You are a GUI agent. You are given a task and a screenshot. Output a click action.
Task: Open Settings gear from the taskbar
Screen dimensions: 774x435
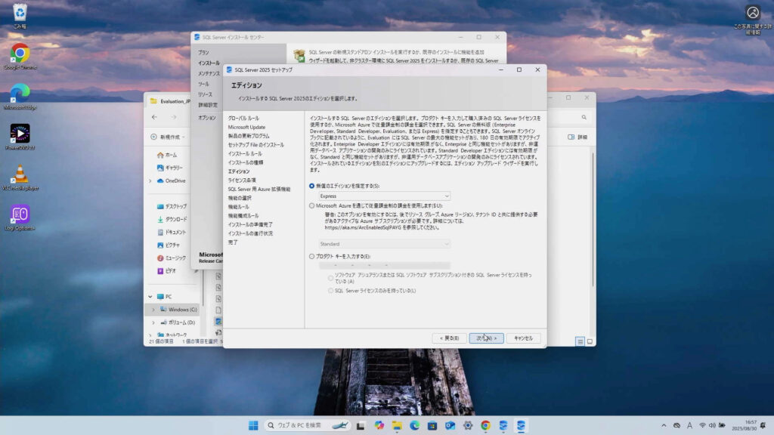[468, 426]
